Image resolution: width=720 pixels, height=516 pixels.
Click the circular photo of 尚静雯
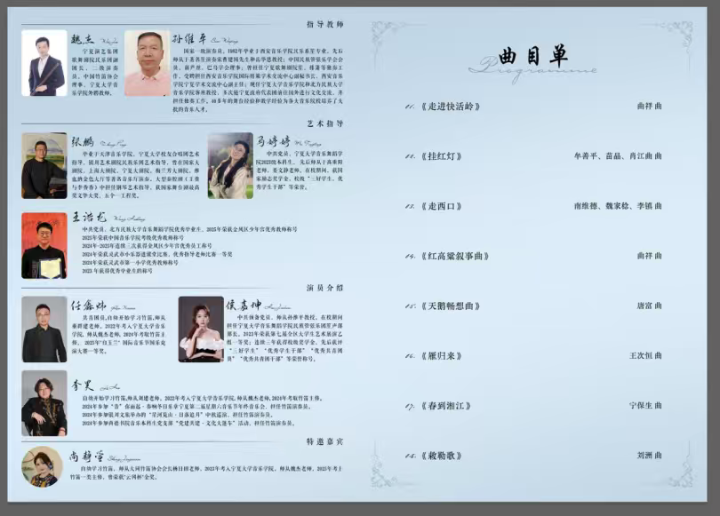coord(44,465)
